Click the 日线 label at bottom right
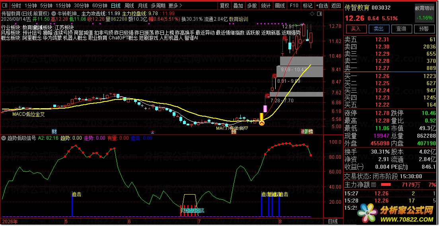 click(x=333, y=222)
